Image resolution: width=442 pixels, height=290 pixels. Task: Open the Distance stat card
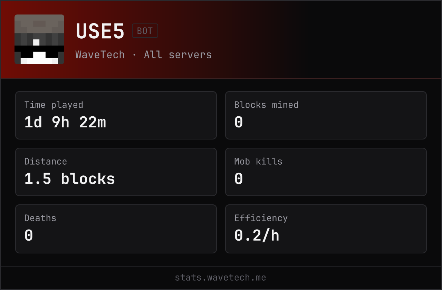pos(116,172)
